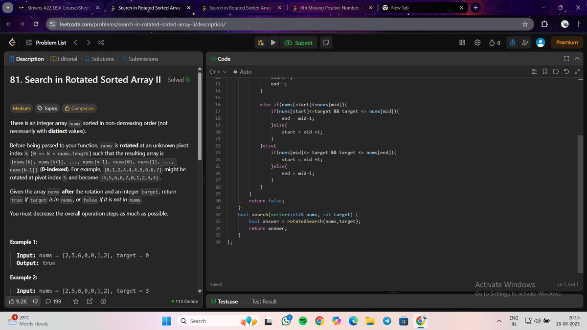Open the browser tab search dropdown

pyautogui.click(x=7, y=8)
